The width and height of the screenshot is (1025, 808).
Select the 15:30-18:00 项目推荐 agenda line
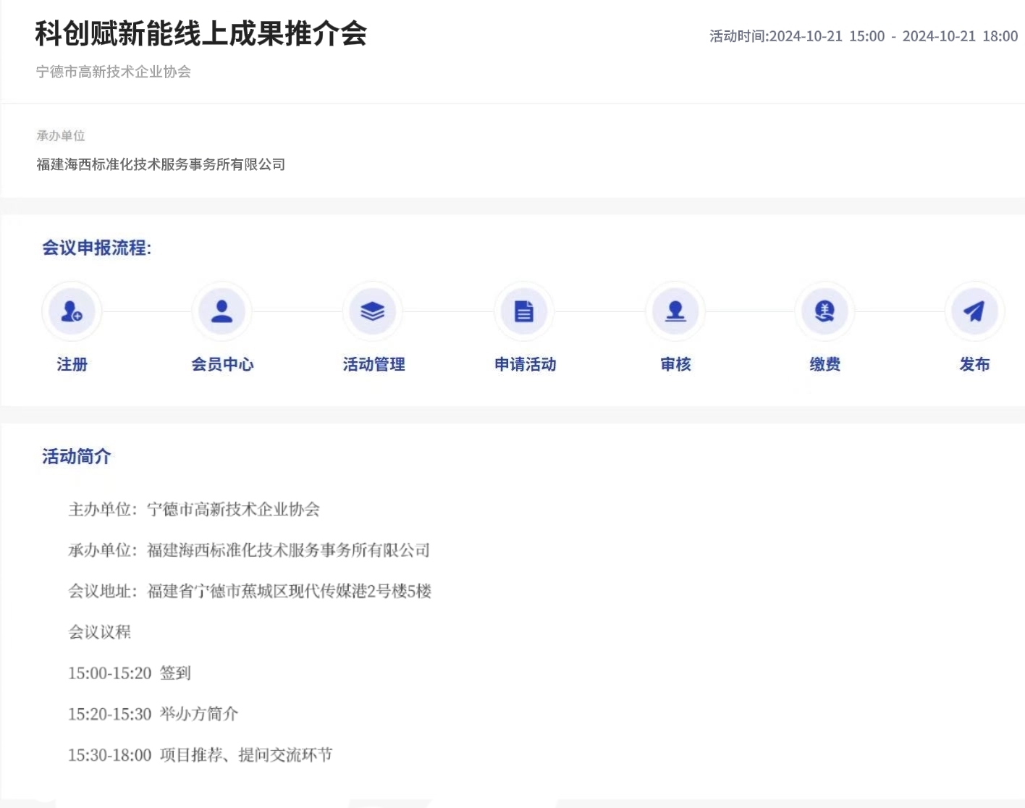pyautogui.click(x=201, y=755)
